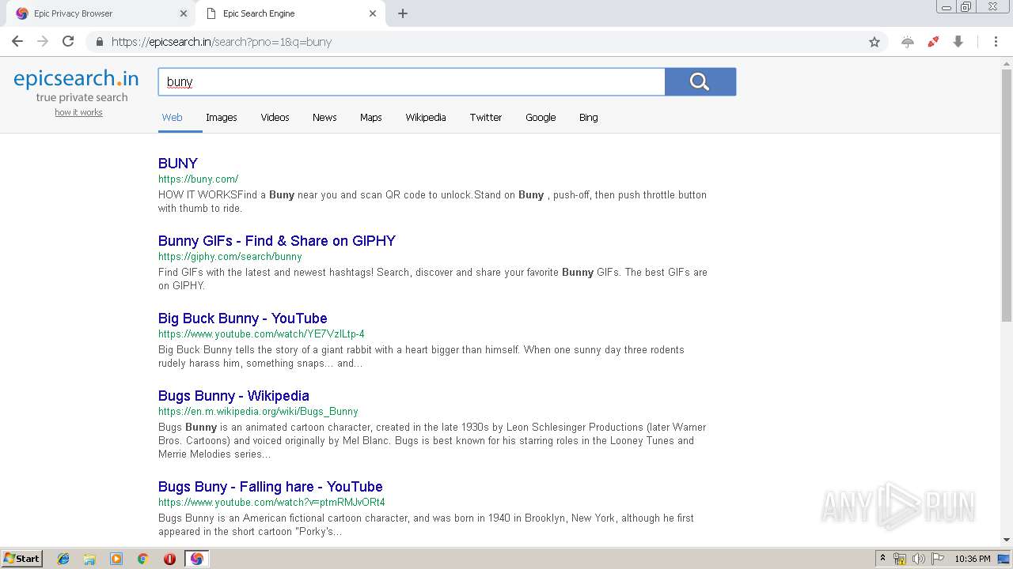This screenshot has height=569, width=1013.
Task: Reload the current page
Action: pos(68,42)
